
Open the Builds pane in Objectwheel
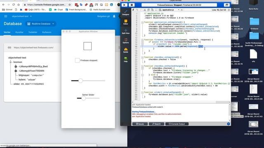pyautogui.click(x=125, y=50)
